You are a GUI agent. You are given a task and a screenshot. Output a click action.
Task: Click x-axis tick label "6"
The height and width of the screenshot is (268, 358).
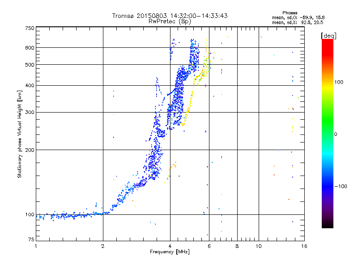[209, 246]
